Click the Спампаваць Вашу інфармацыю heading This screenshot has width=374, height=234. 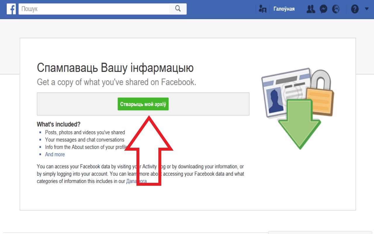[x=115, y=68]
